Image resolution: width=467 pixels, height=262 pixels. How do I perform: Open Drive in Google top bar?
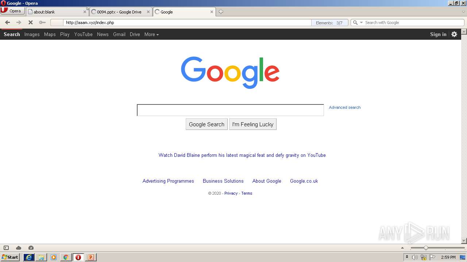135,34
